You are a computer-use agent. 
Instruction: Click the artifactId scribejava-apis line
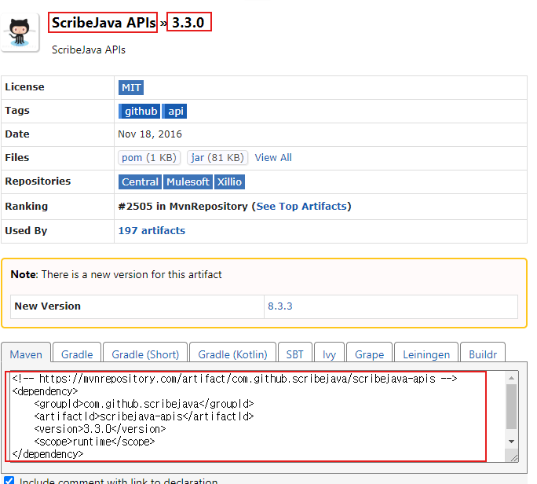144,416
